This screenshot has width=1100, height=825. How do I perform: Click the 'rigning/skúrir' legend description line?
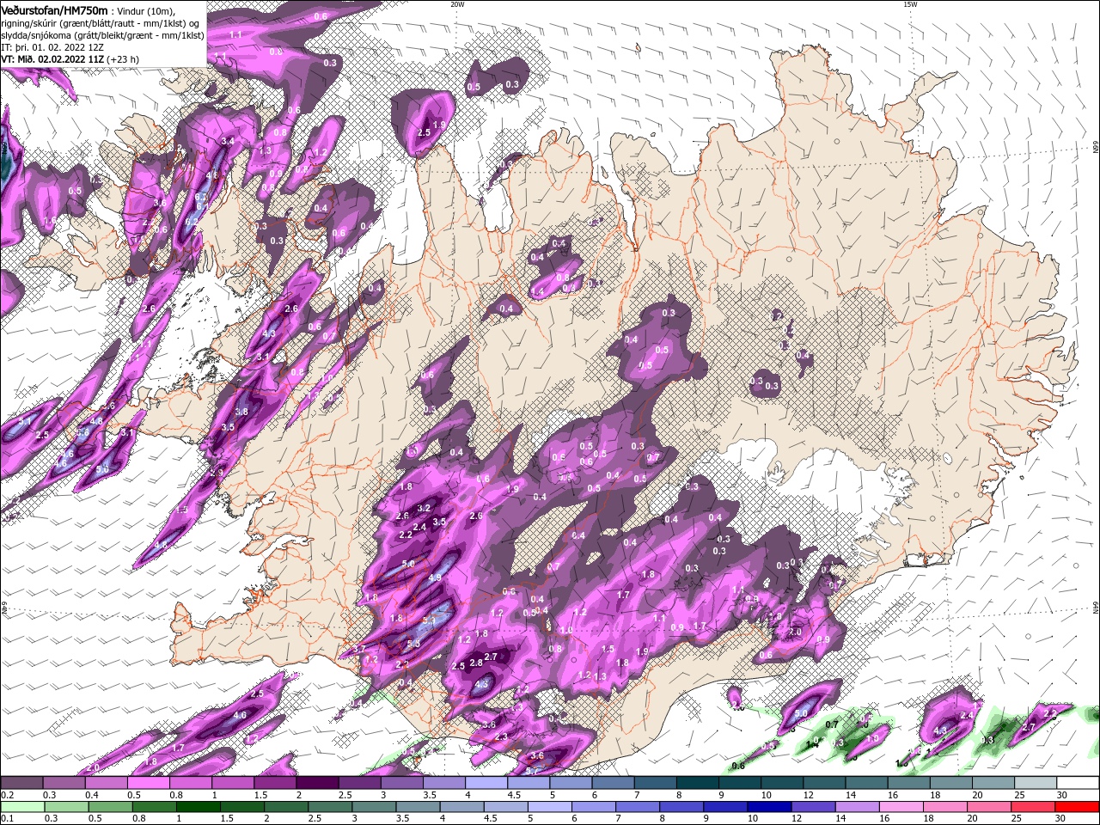click(101, 23)
